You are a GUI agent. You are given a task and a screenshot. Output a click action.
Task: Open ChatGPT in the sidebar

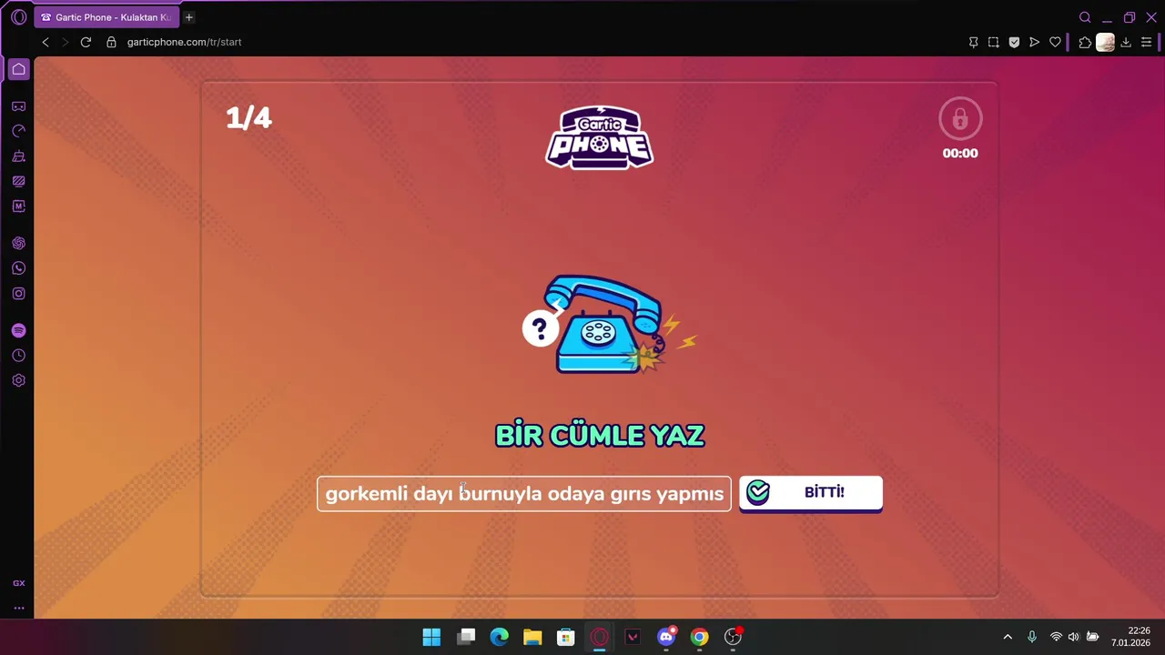pyautogui.click(x=18, y=243)
